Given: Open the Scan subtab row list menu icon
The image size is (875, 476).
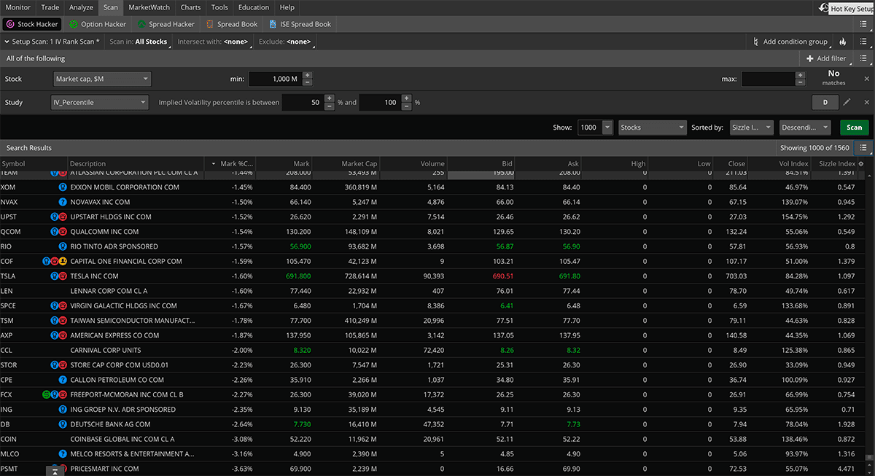Looking at the screenshot, I should click(x=863, y=24).
